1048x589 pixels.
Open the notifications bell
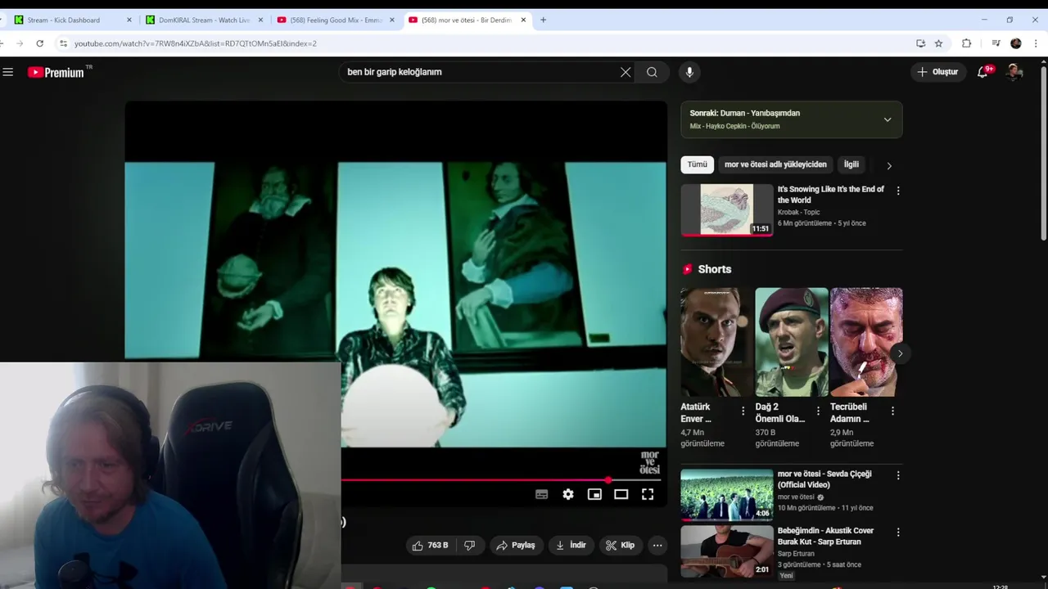(983, 72)
